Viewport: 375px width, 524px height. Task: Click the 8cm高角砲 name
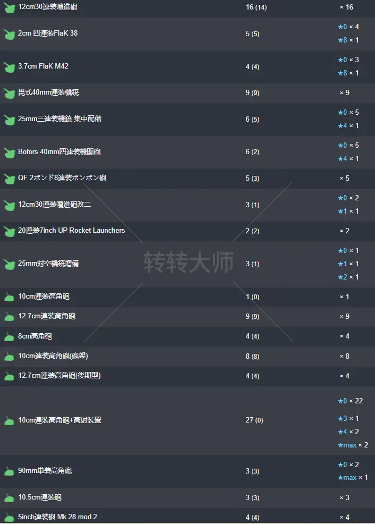click(x=35, y=336)
